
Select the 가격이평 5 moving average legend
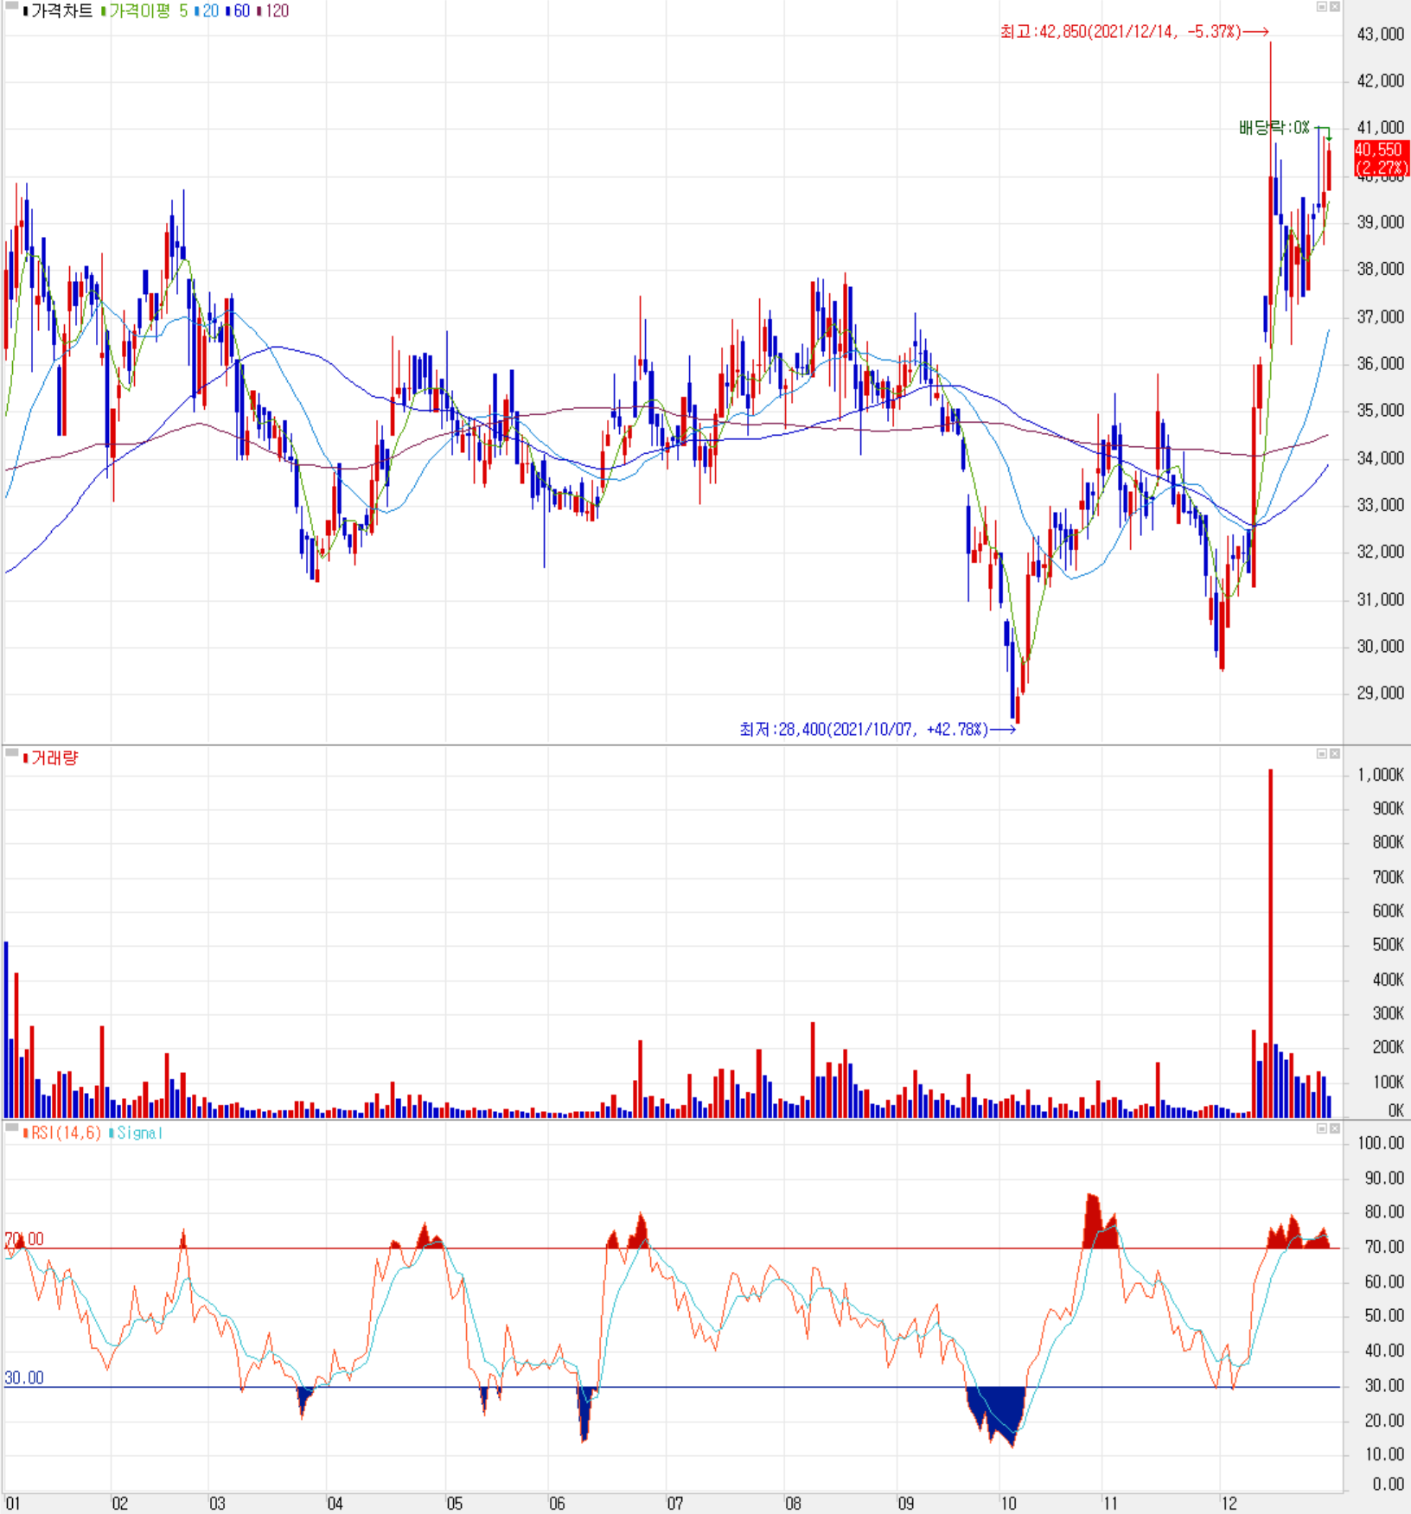pos(144,11)
